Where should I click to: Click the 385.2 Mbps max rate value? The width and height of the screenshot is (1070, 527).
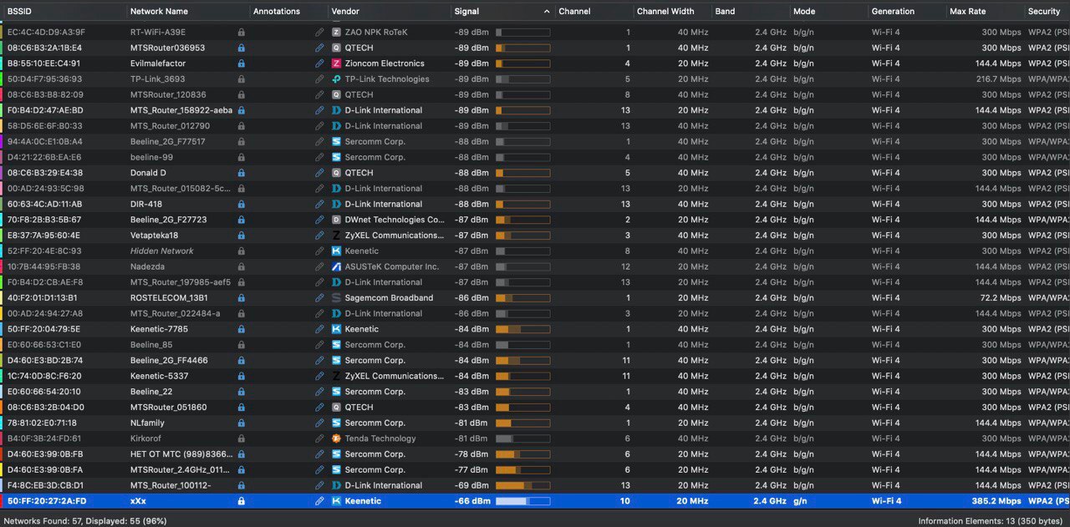[996, 501]
